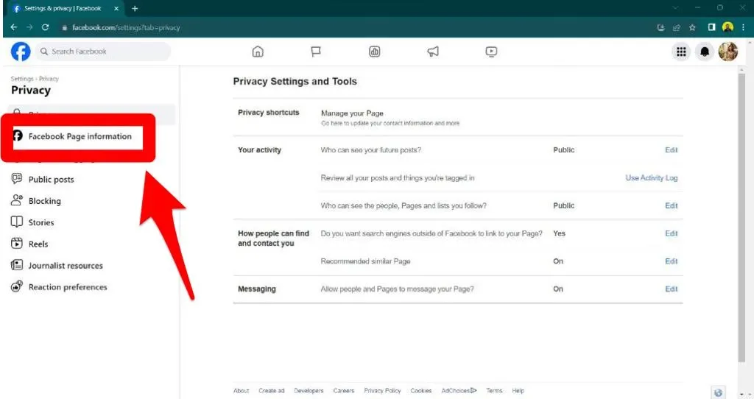This screenshot has height=399, width=754.
Task: Reload the page in browser
Action: (46, 27)
